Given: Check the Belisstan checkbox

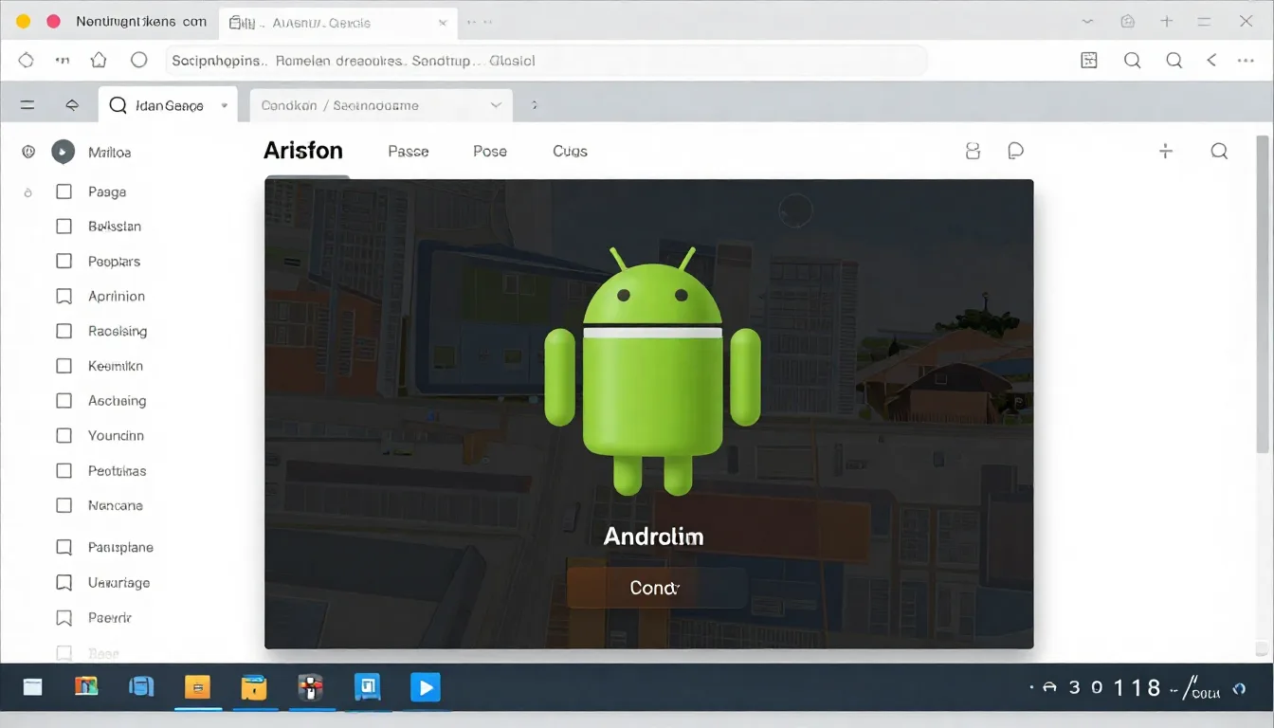Looking at the screenshot, I should coord(64,227).
